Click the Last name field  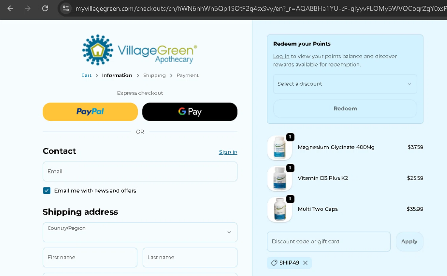coord(190,258)
